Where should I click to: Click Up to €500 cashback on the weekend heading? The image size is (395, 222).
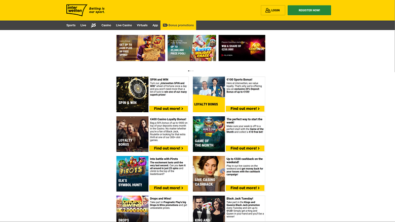click(x=245, y=160)
